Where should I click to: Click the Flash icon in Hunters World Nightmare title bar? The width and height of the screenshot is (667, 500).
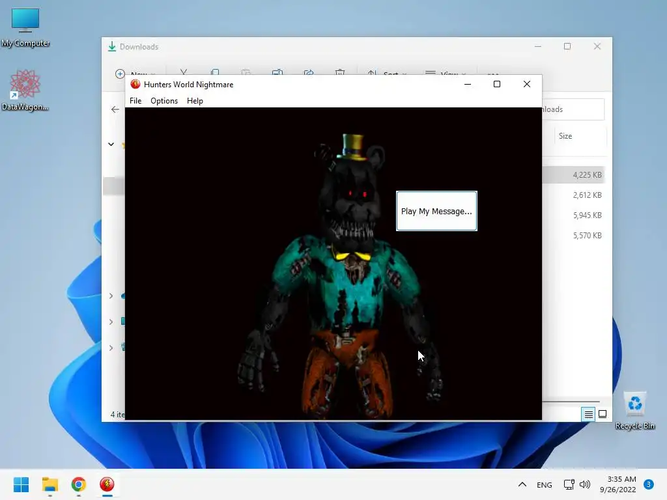[135, 84]
